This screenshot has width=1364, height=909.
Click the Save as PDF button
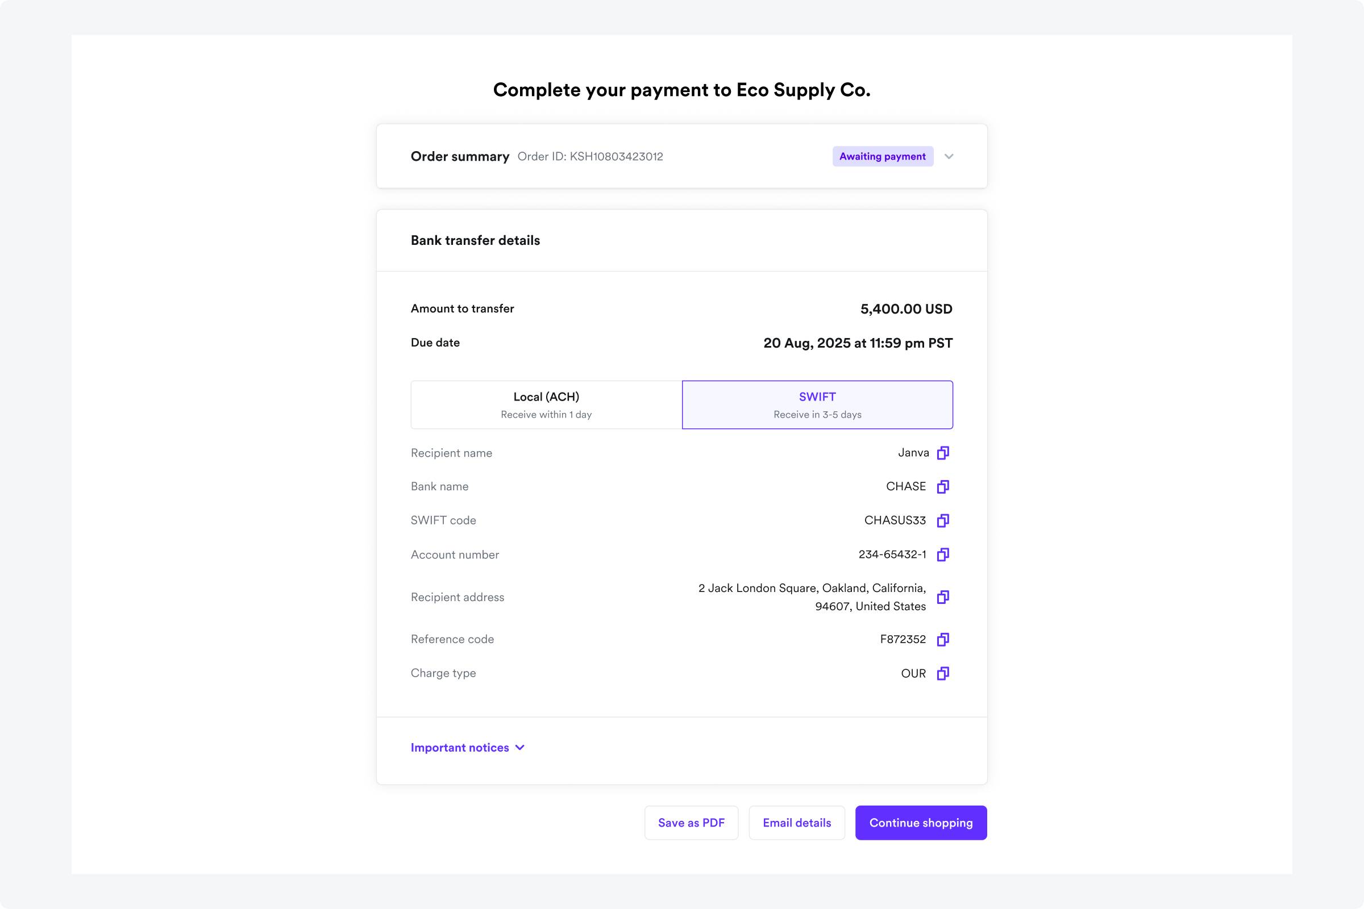click(691, 823)
